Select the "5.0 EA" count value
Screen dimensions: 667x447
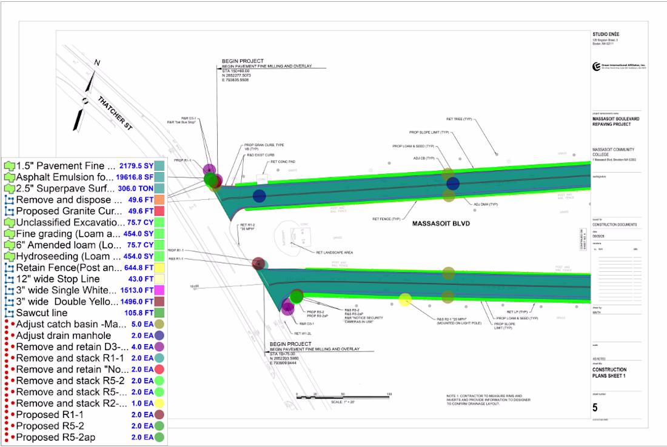(x=142, y=324)
